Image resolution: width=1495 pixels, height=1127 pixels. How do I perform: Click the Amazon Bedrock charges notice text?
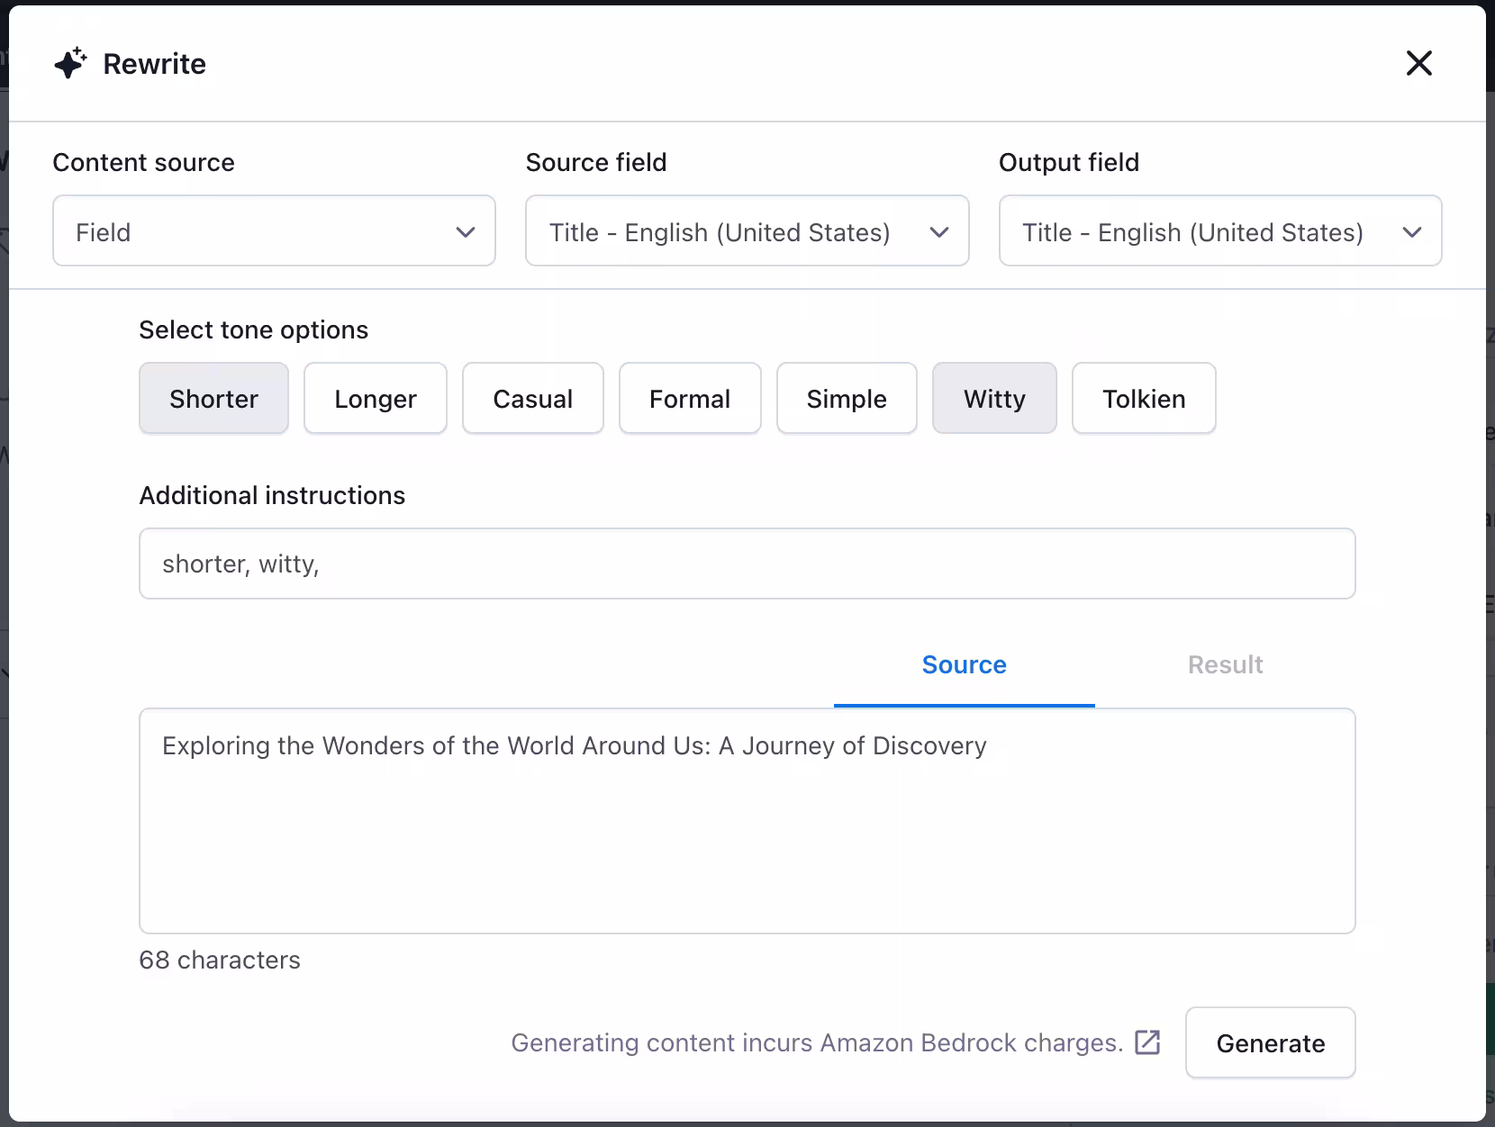click(x=817, y=1042)
